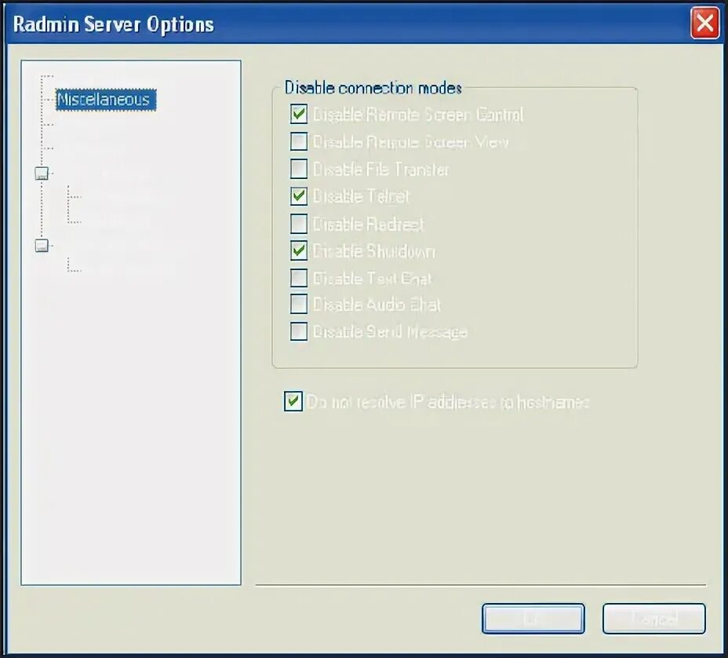This screenshot has height=658, width=728.
Task: Toggle Do not resolve IP addresses checkbox
Action: (293, 401)
